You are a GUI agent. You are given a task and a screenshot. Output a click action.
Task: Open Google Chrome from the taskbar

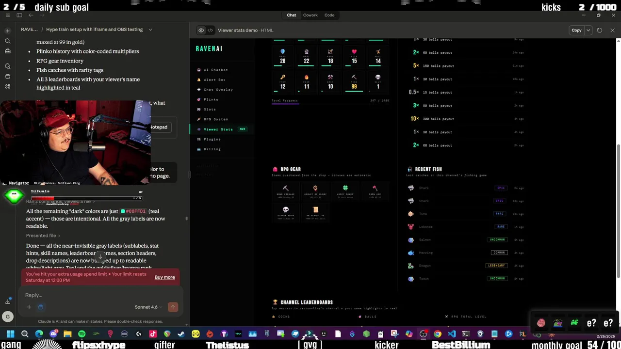[x=437, y=334]
